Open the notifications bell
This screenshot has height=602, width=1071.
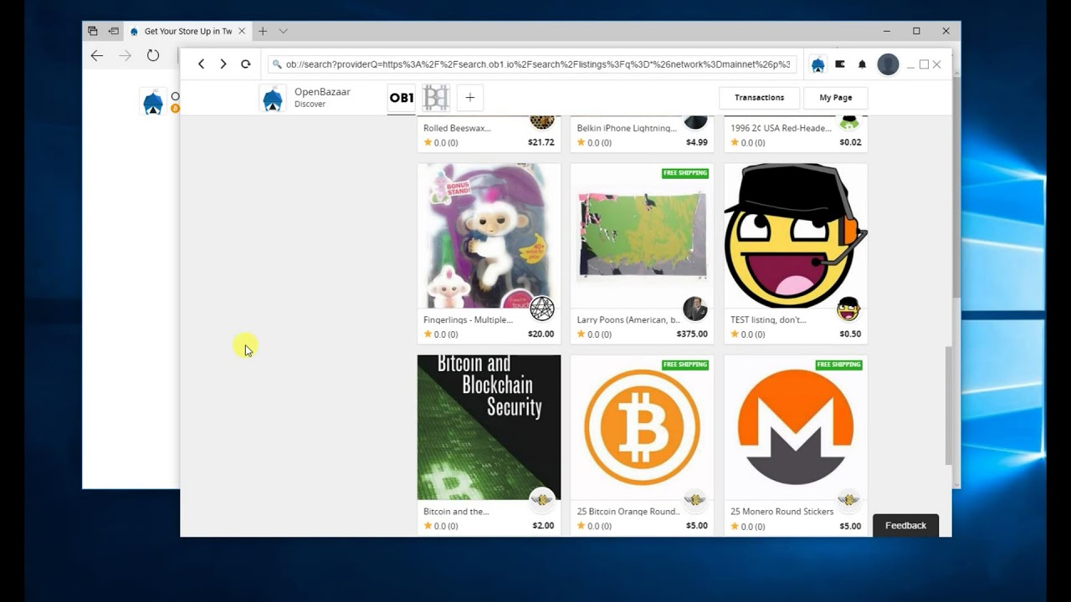point(862,64)
